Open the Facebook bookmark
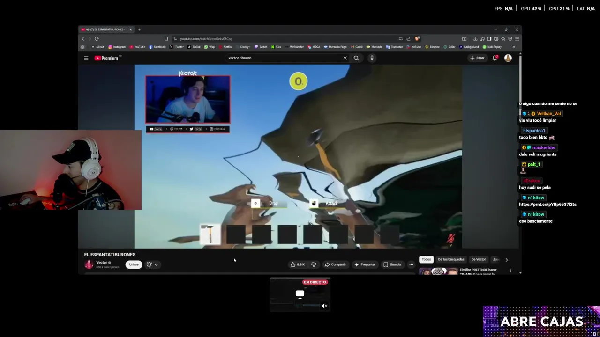Image resolution: width=600 pixels, height=337 pixels. pyautogui.click(x=157, y=47)
